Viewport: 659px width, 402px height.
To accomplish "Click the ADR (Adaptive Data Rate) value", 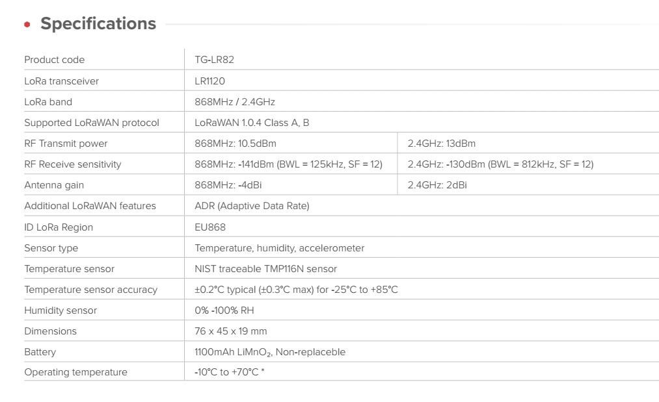I will [252, 206].
